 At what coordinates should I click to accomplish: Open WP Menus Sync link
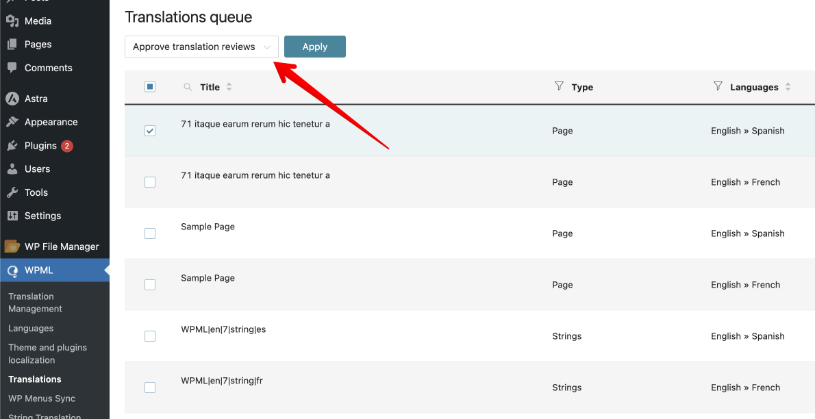(x=42, y=398)
